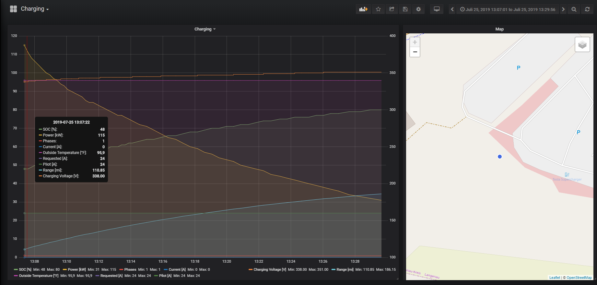The image size is (597, 285).
Task: Toggle the Pilot [A] legend series
Action: (x=165, y=276)
